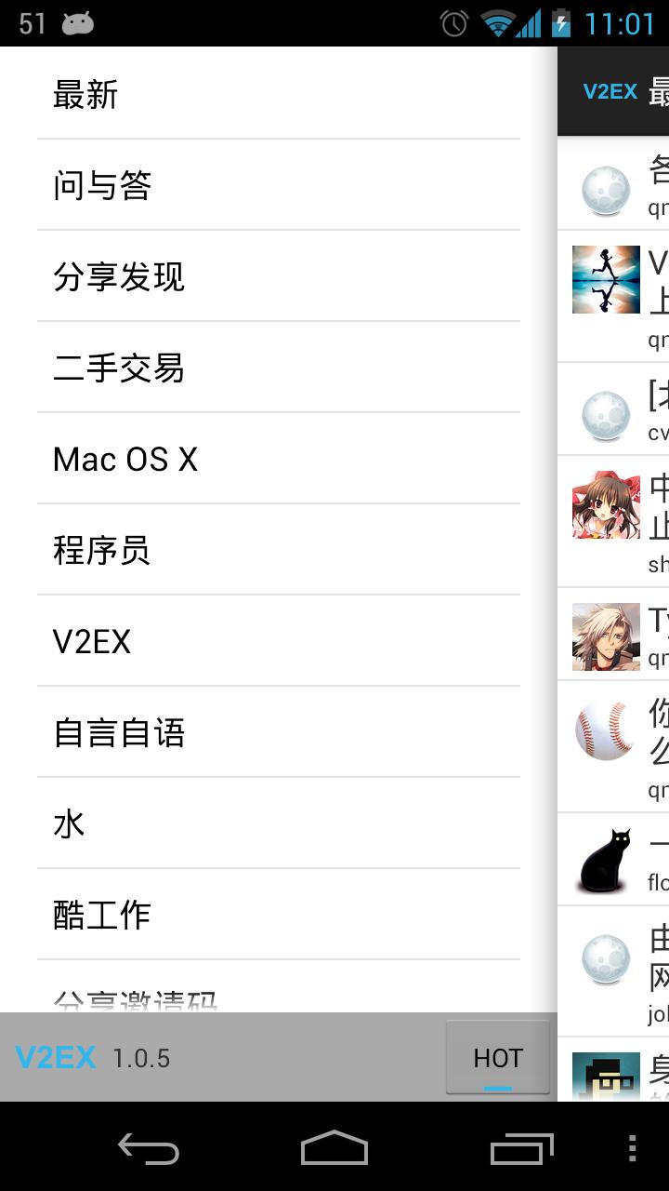
Task: Tap the white-haired anime character avatar
Action: [x=606, y=636]
